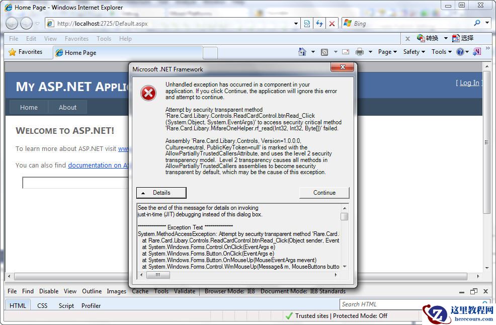Click Document Mode: IE8 Standards
The height and width of the screenshot is (325, 496).
[303, 291]
